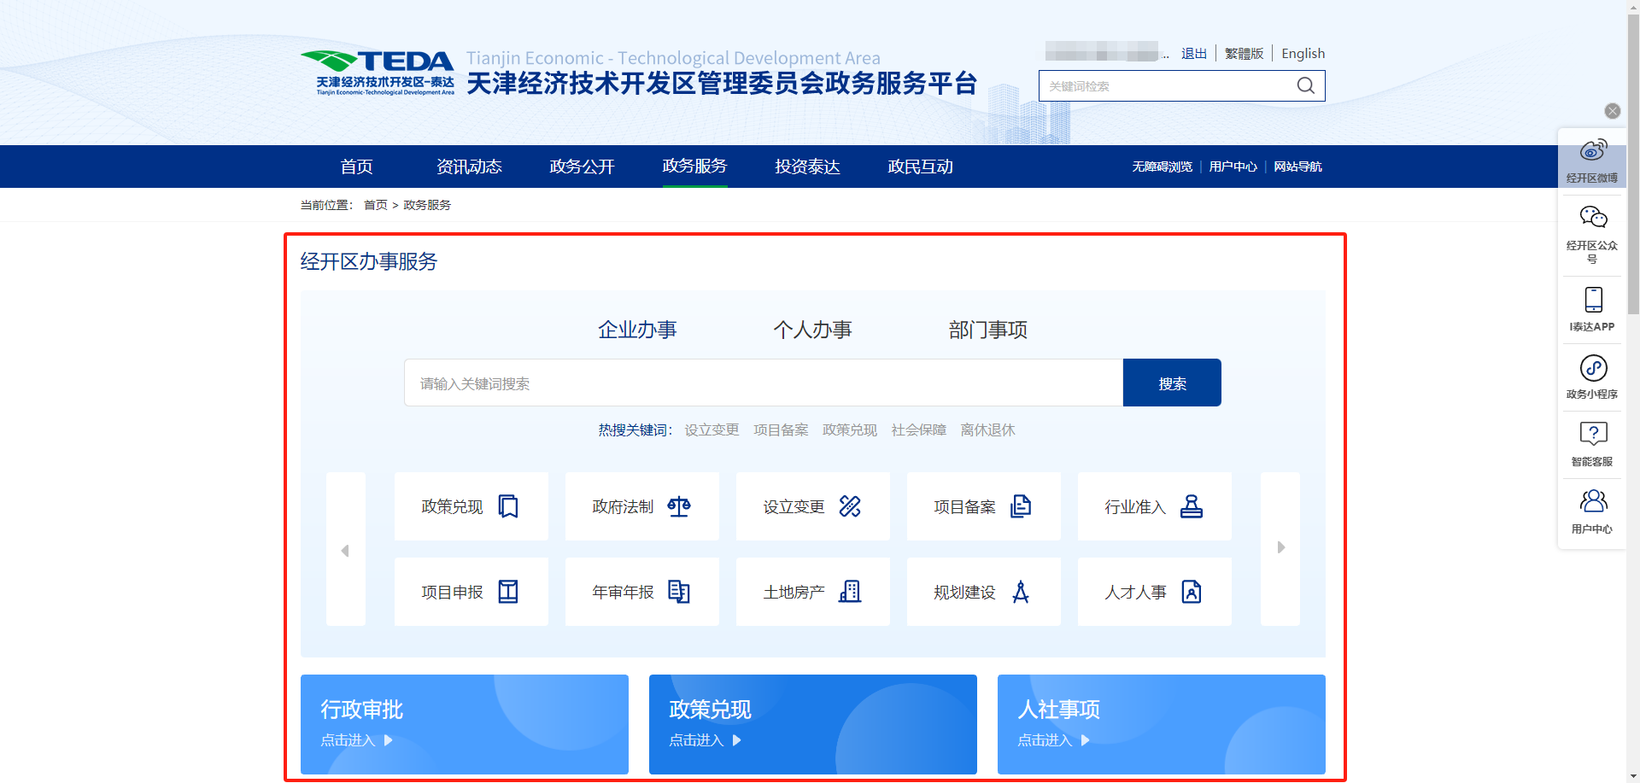Select hot keyword 离休退休
1640x783 pixels.
(988, 429)
